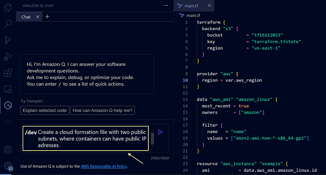Close the Chat tab
This screenshot has height=175, width=326.
(x=37, y=17)
